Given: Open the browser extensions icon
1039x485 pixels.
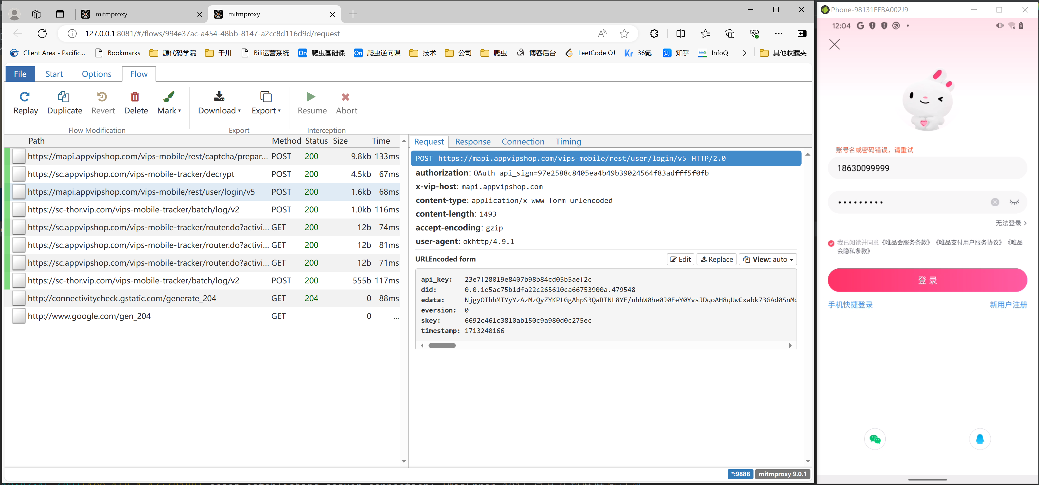Looking at the screenshot, I should point(654,34).
